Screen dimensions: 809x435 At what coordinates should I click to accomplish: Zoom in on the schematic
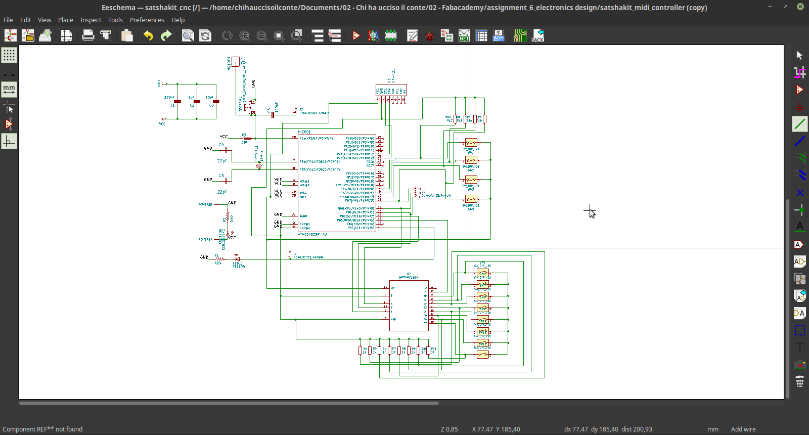point(245,35)
